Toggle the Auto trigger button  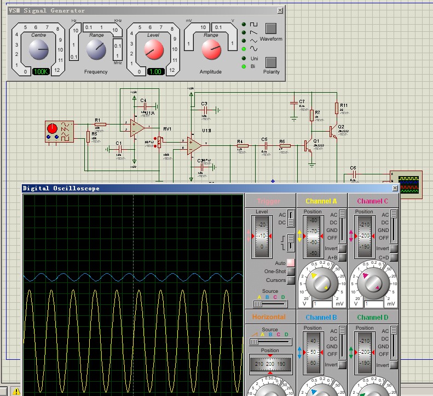(291, 263)
